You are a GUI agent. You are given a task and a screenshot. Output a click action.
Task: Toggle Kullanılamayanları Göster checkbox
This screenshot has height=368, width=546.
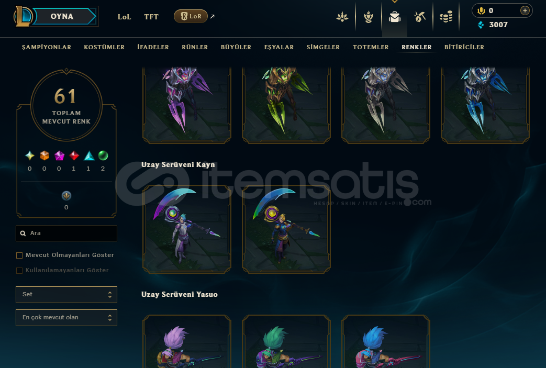(19, 271)
